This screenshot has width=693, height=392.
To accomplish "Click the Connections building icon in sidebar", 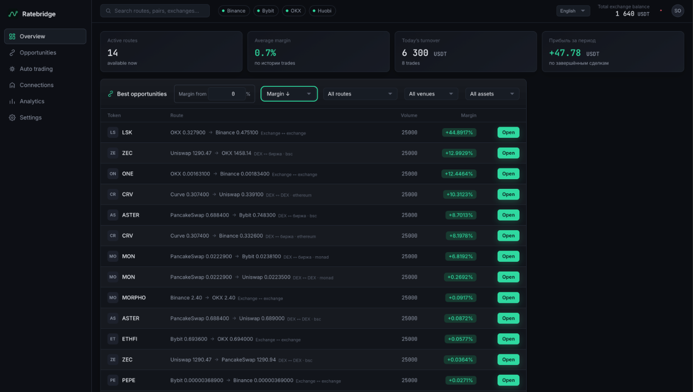I will [12, 85].
